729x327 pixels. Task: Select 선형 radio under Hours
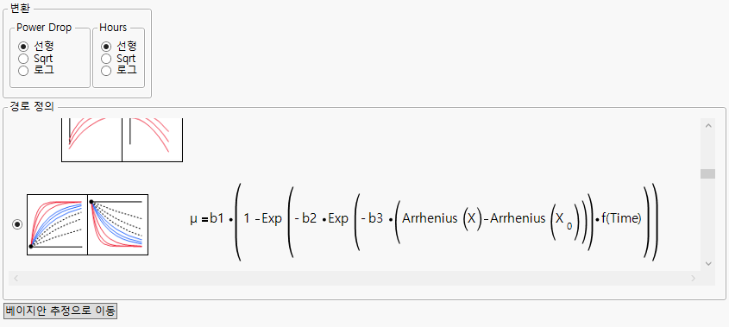[119, 46]
